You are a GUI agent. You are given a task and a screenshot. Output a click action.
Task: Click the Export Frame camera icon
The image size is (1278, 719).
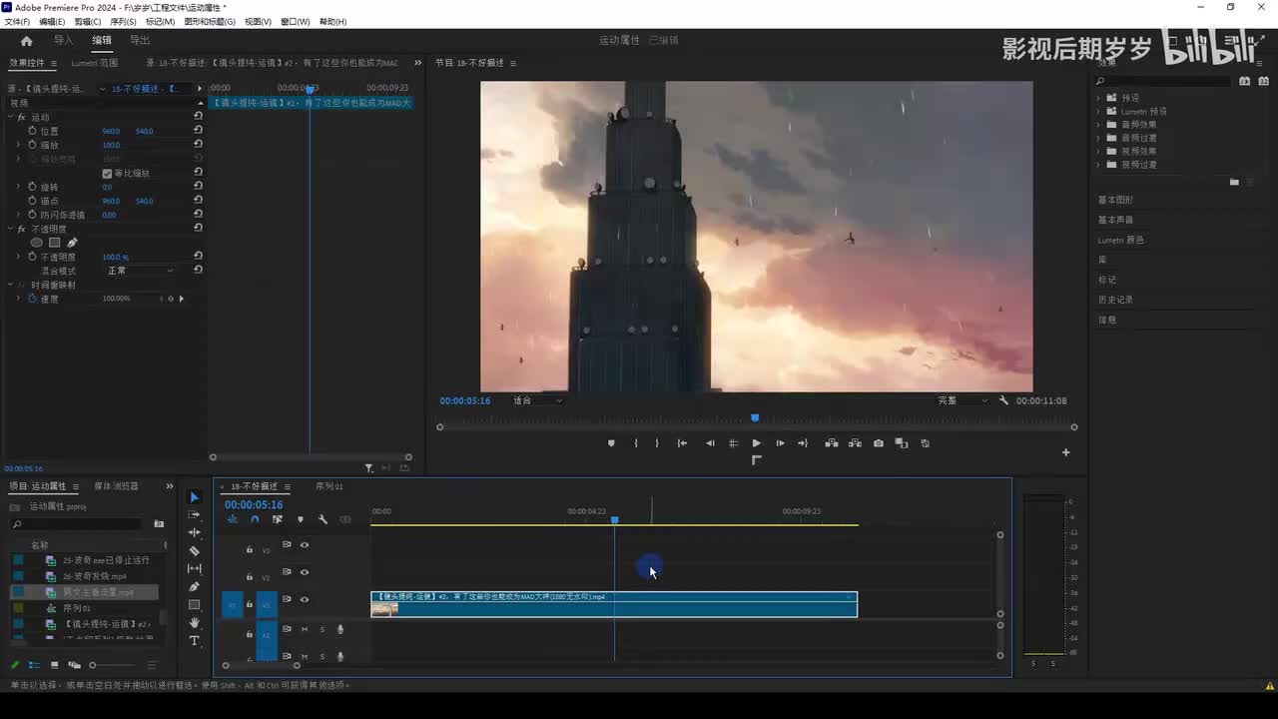878,443
